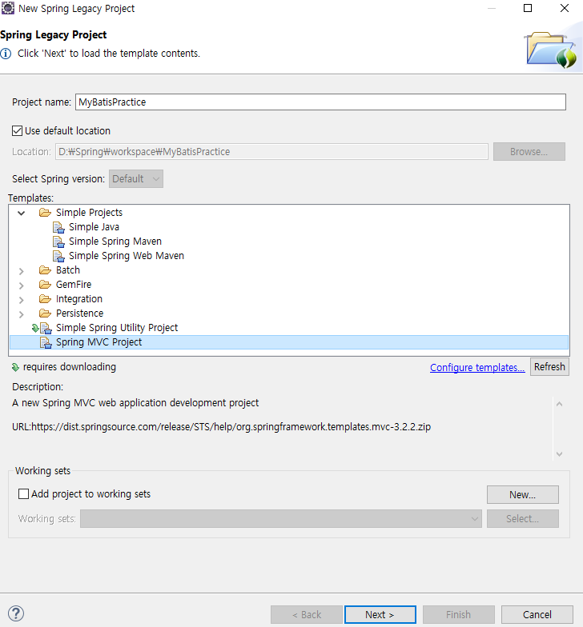The width and height of the screenshot is (583, 627).
Task: Click the Persistence folder icon
Action: click(45, 313)
